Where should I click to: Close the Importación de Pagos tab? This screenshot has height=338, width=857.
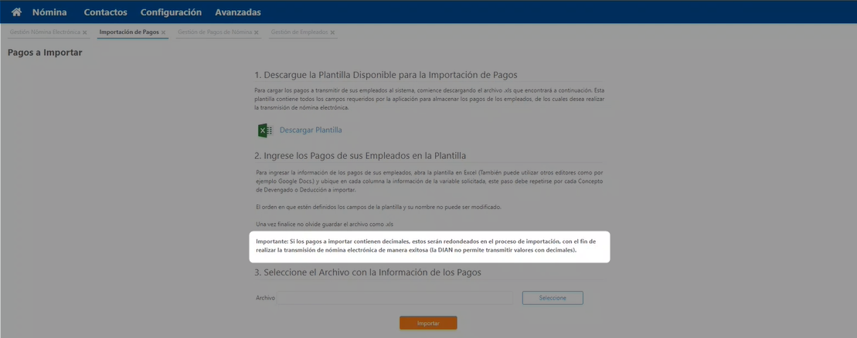click(163, 33)
